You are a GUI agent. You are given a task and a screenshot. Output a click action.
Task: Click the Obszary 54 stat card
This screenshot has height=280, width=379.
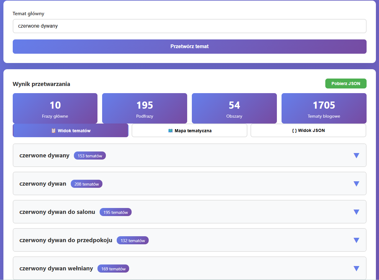234,108
